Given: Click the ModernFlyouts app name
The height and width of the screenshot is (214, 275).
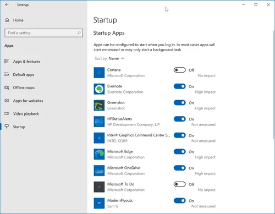Looking at the screenshot, I should (120, 200).
